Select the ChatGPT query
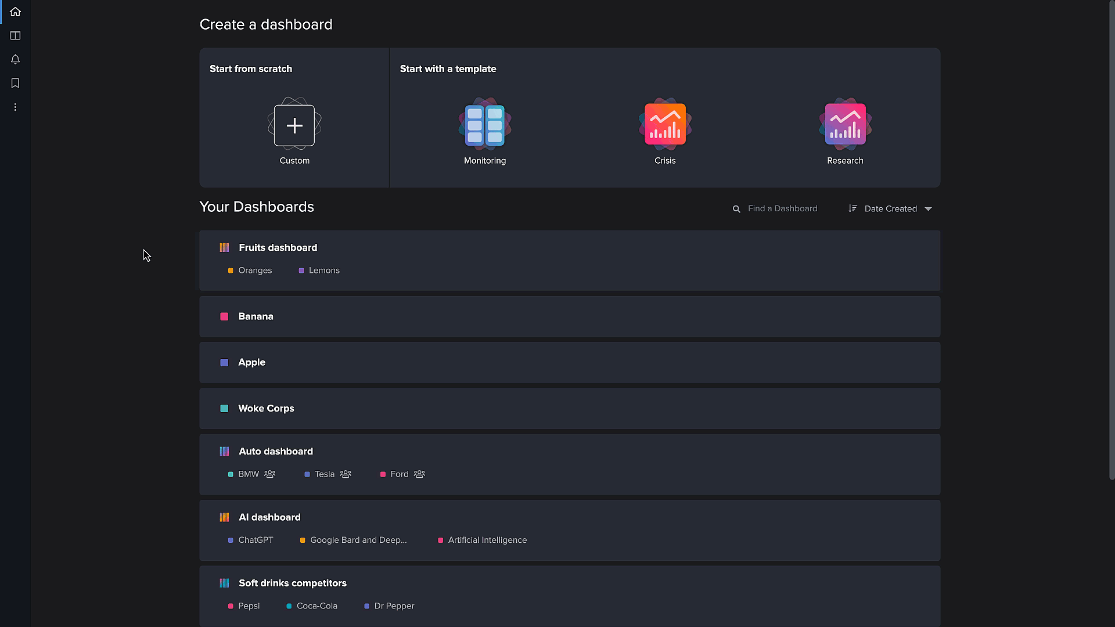This screenshot has width=1115, height=627. (x=250, y=540)
